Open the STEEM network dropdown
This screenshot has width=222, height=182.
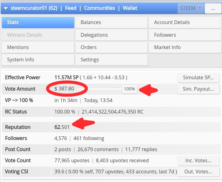tap(191, 8)
